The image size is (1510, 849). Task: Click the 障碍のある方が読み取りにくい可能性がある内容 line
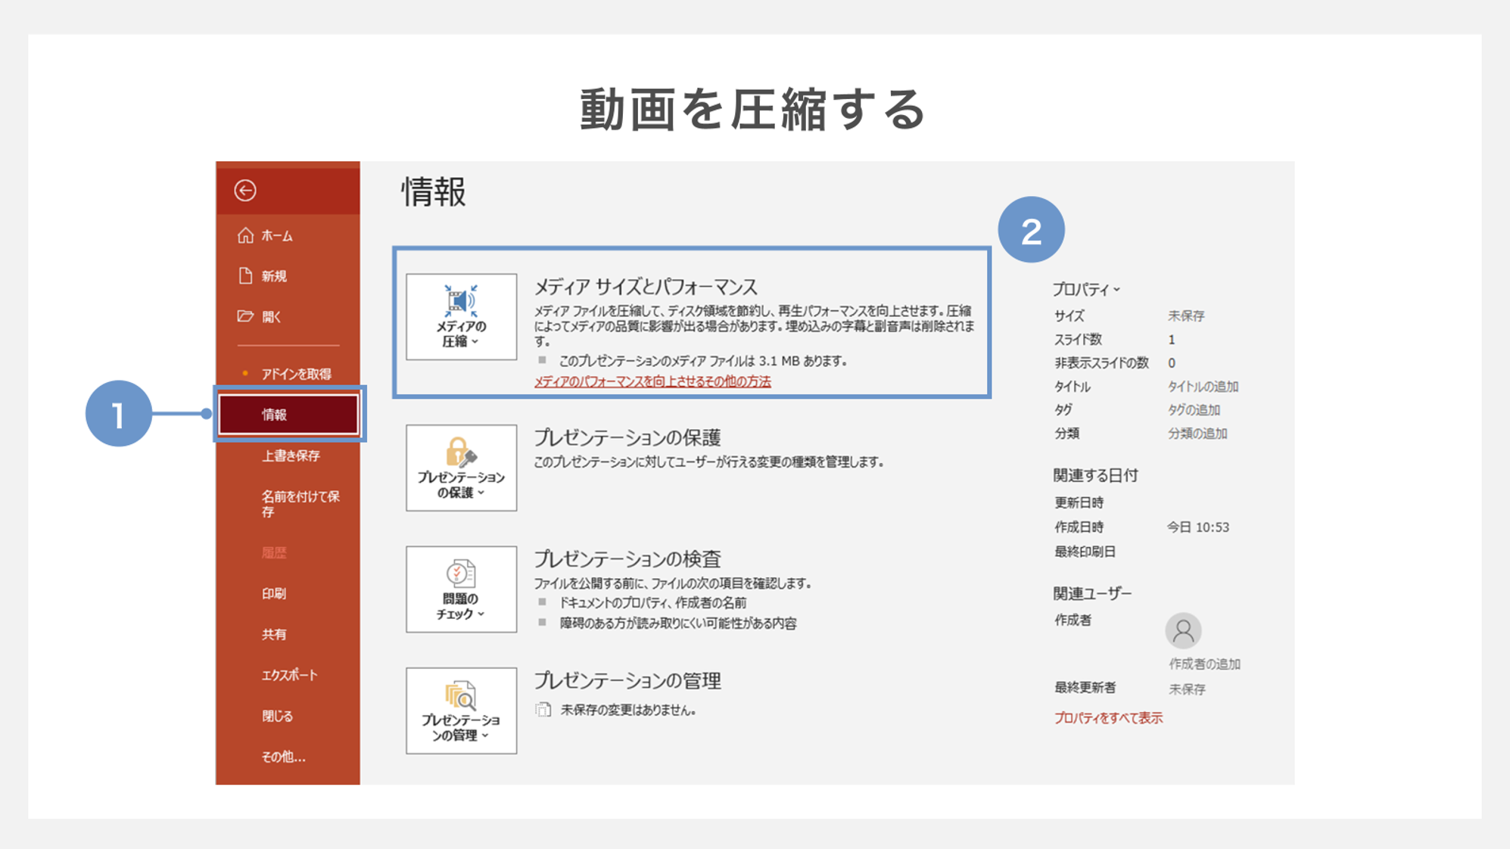[678, 624]
